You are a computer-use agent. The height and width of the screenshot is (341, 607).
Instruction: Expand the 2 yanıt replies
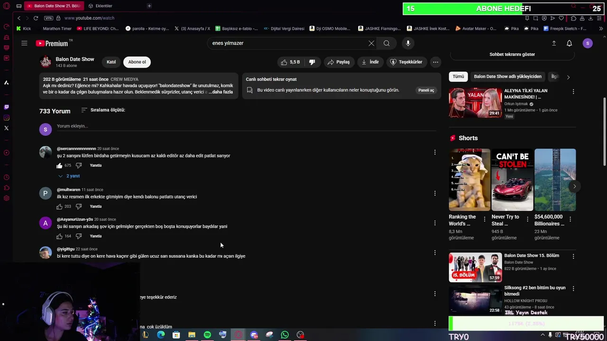click(69, 176)
